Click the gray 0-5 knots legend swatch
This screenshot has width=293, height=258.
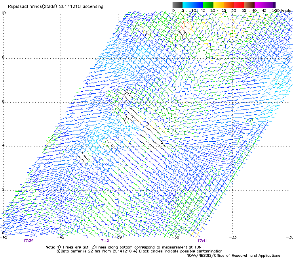click(177, 5)
